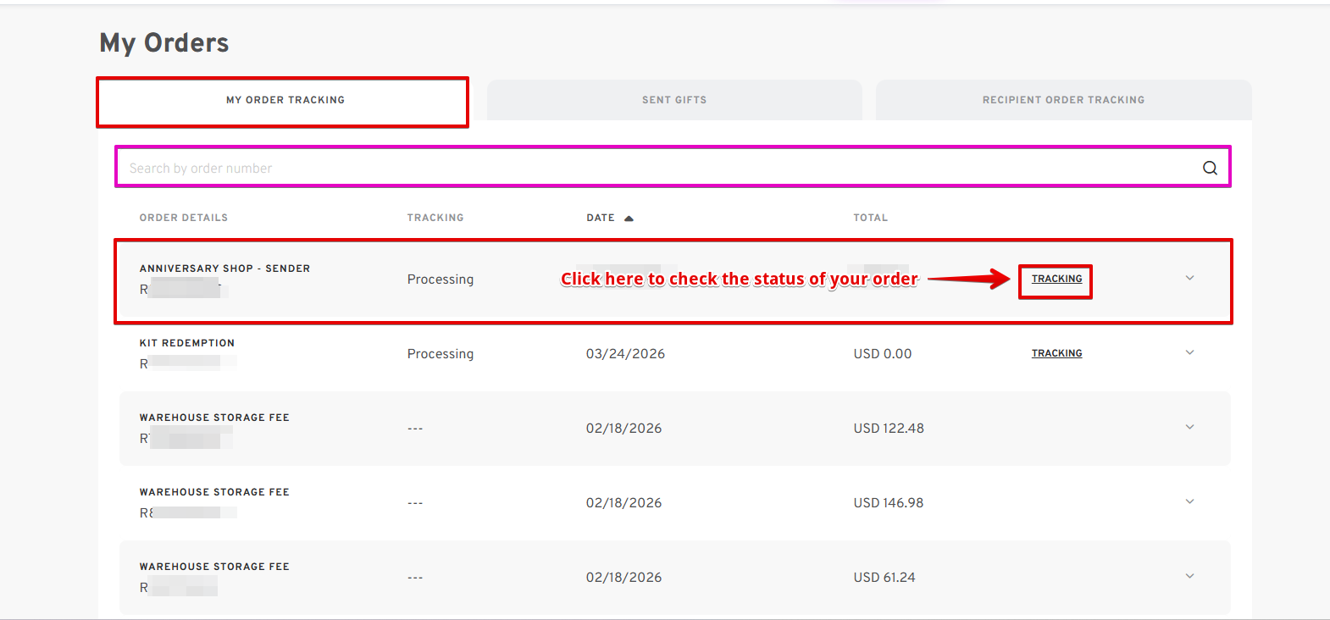Viewport: 1330px width, 620px height.
Task: Expand the Anniversary Shop - Sender order row
Action: coord(1189,278)
